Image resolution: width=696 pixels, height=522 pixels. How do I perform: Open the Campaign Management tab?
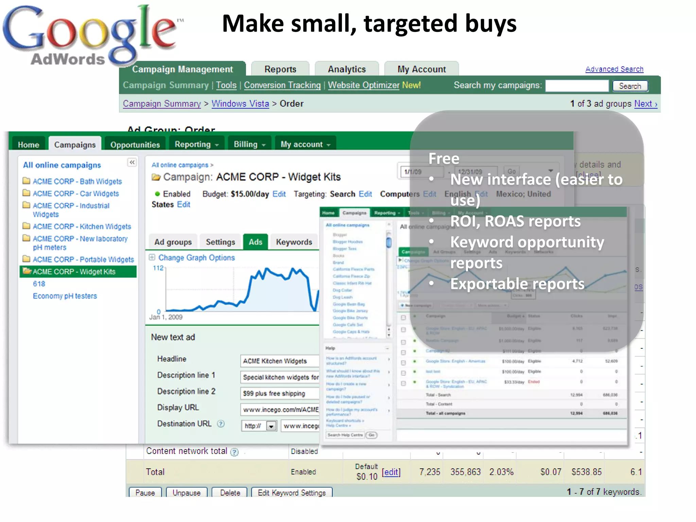pos(182,69)
